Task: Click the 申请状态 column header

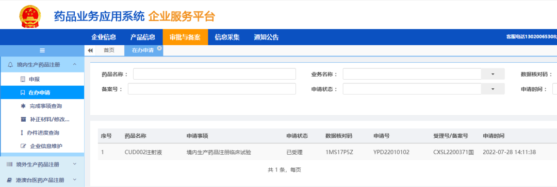Action: [x=298, y=136]
